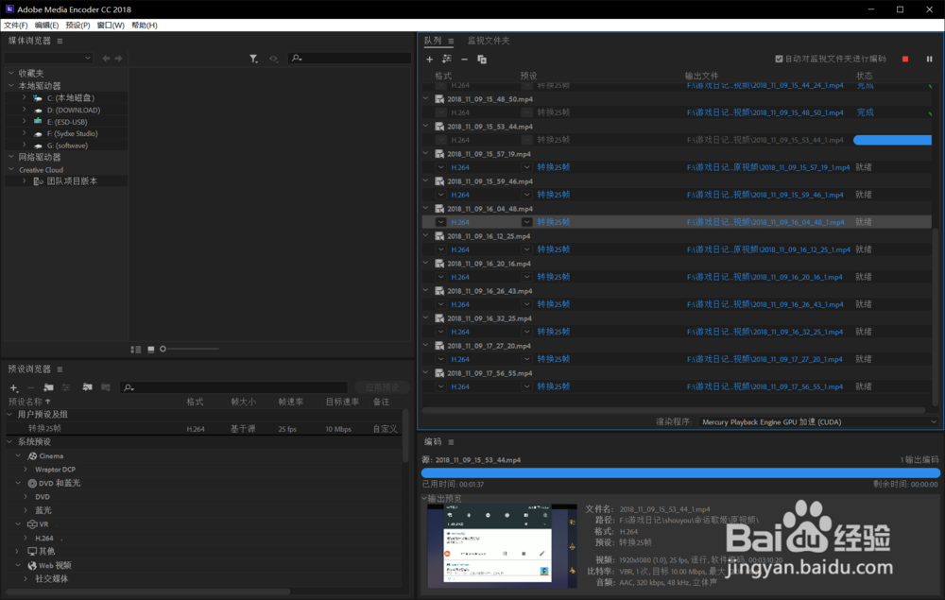Screen dimensions: 945x600
Task: Open media browser location dropdown
Action: [x=48, y=59]
